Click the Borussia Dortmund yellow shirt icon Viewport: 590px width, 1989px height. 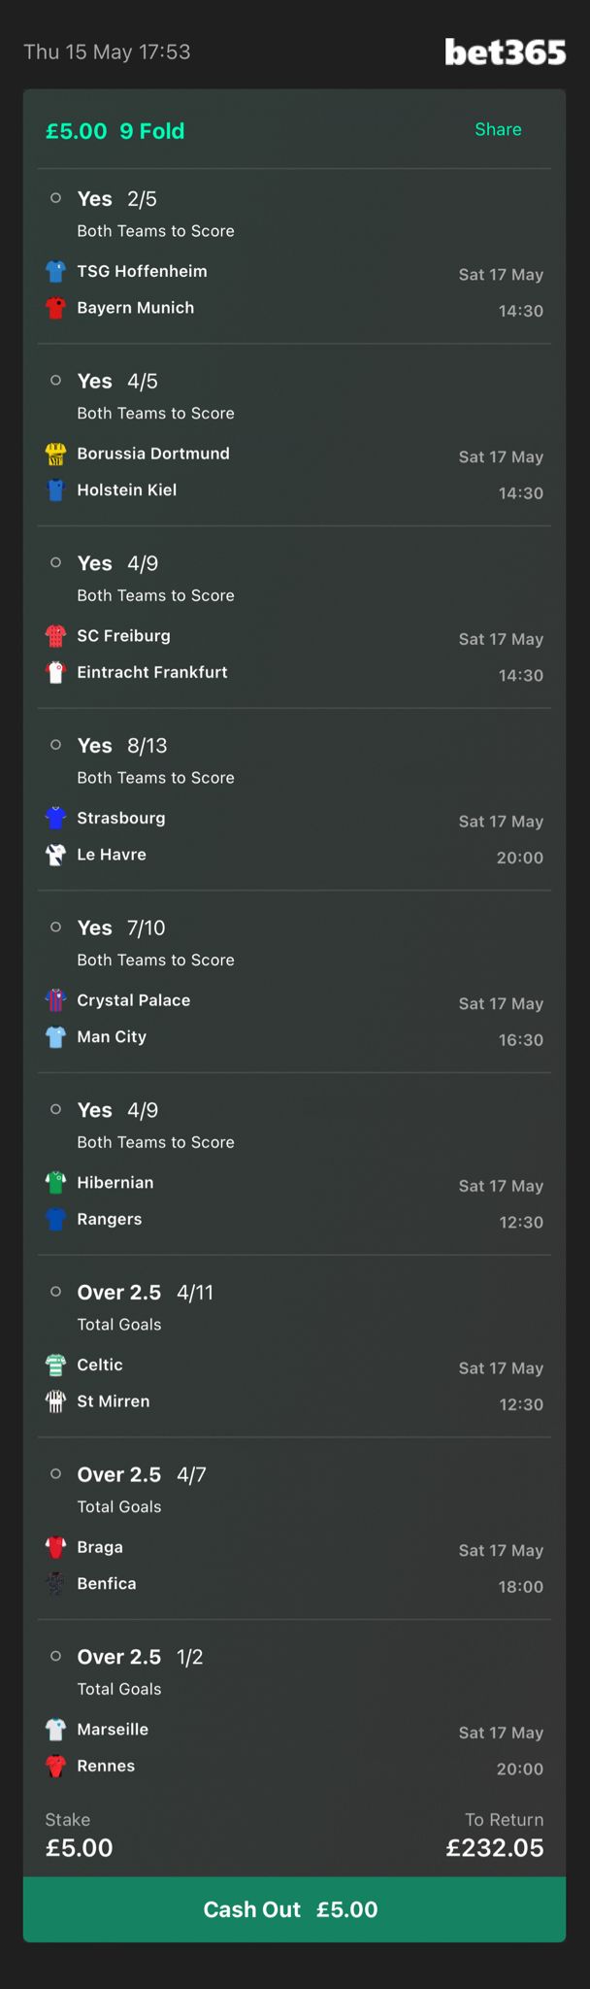pyautogui.click(x=56, y=454)
